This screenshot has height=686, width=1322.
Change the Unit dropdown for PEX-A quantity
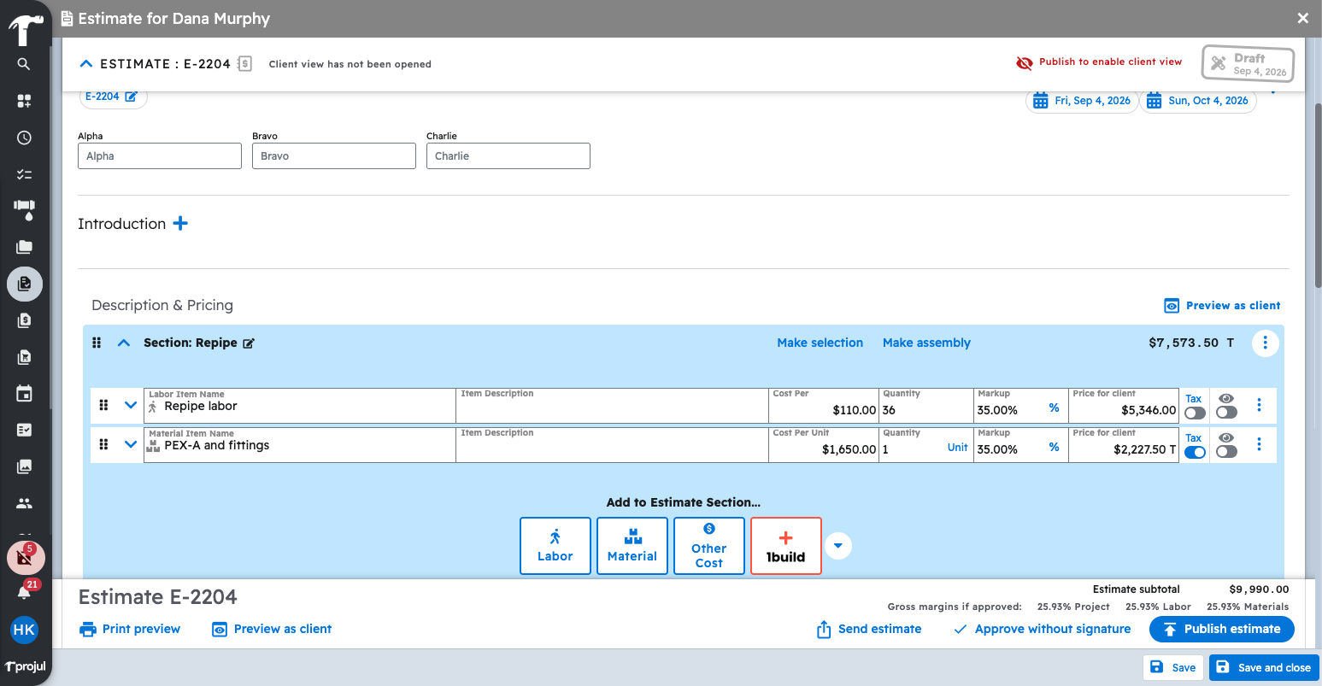coord(957,448)
